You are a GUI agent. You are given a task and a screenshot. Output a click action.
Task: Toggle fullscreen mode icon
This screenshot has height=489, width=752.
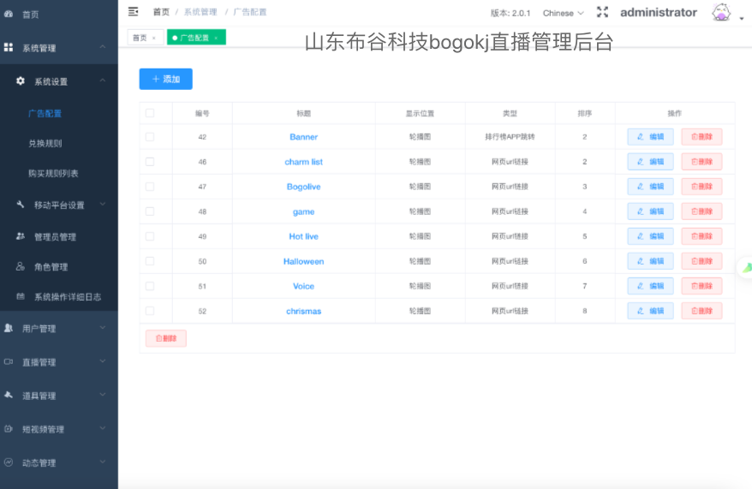(602, 13)
